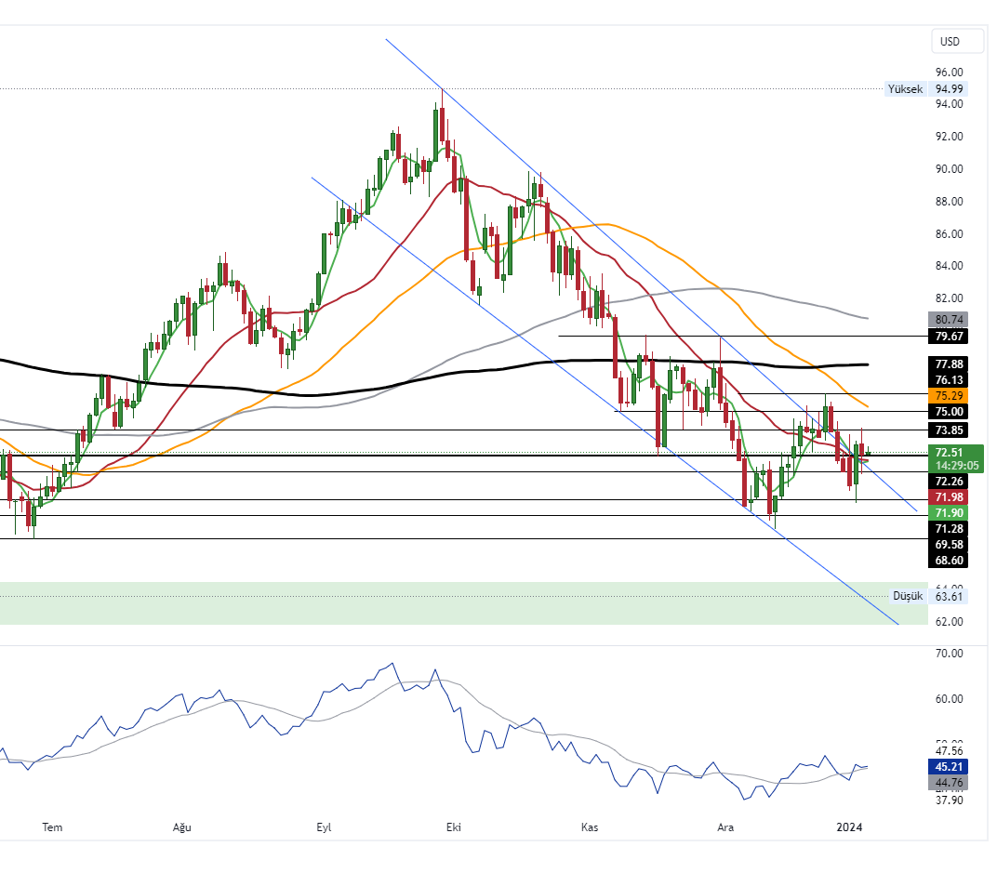Click the Tem month label on time axis
Viewport: 997px width, 873px height.
53,827
